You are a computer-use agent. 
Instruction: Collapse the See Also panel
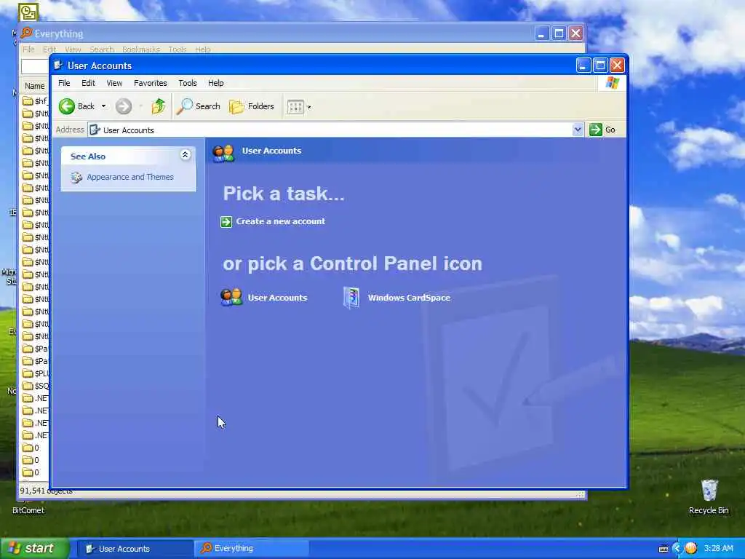pyautogui.click(x=185, y=154)
